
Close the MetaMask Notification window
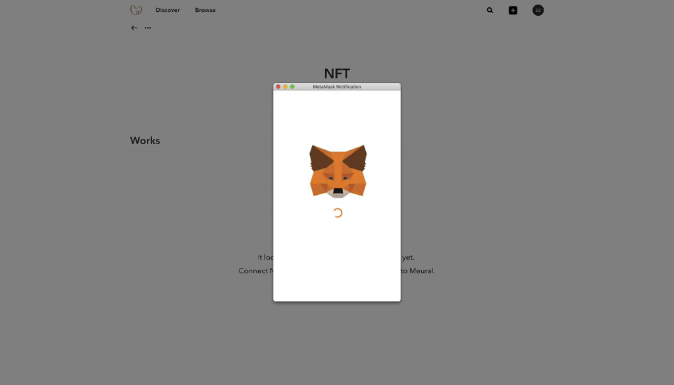pyautogui.click(x=278, y=87)
